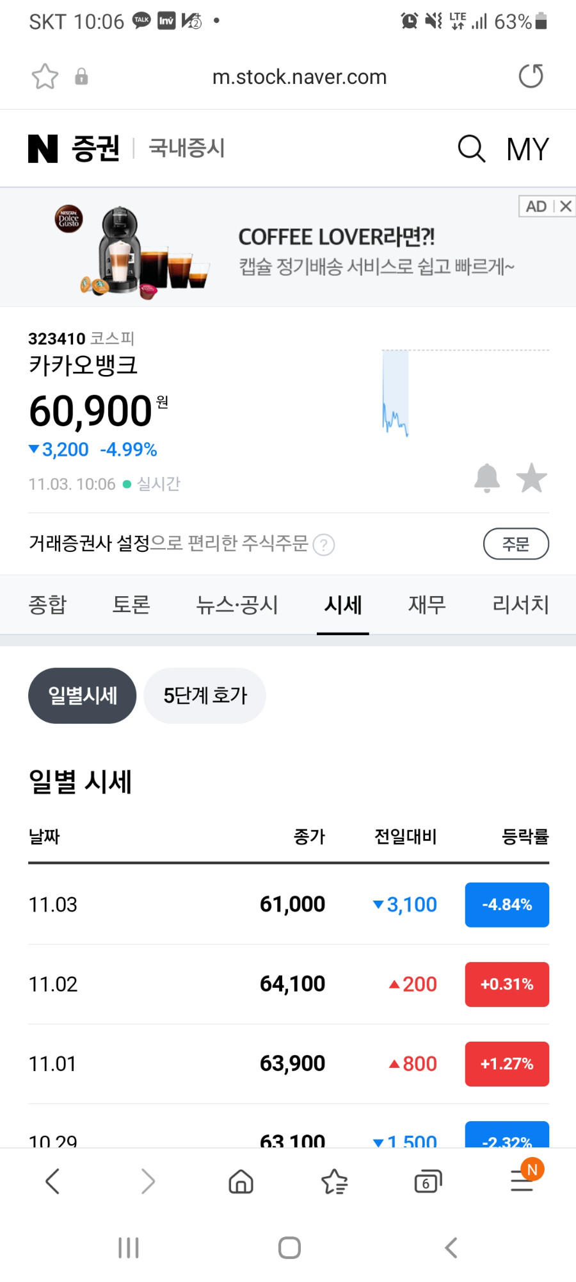Switch to 5단계 호가 view

(205, 695)
